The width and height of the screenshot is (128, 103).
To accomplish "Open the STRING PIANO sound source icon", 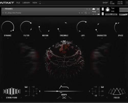I will click(x=12, y=91).
